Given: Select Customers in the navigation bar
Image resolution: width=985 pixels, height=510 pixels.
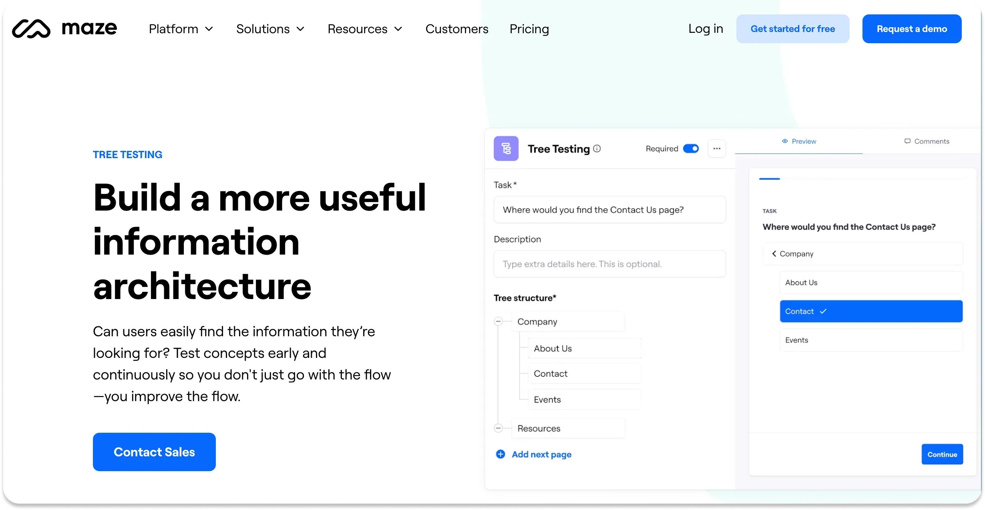Looking at the screenshot, I should [x=456, y=28].
